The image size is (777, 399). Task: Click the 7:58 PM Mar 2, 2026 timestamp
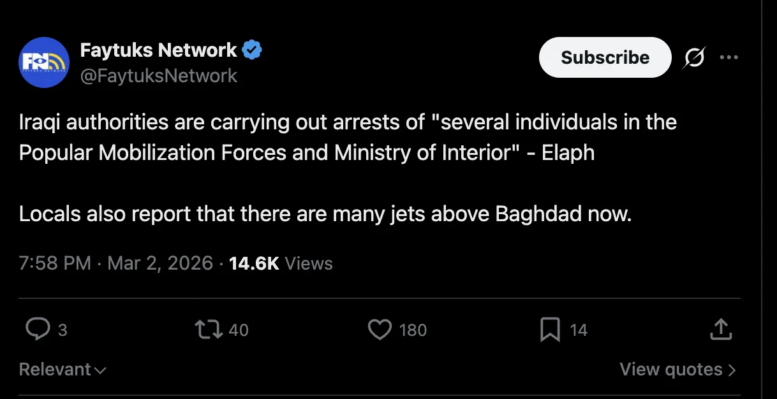(x=115, y=263)
